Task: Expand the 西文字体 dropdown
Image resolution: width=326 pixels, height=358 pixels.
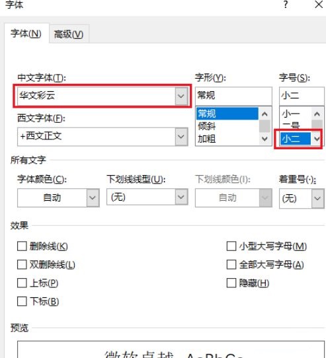Action: pos(181,137)
